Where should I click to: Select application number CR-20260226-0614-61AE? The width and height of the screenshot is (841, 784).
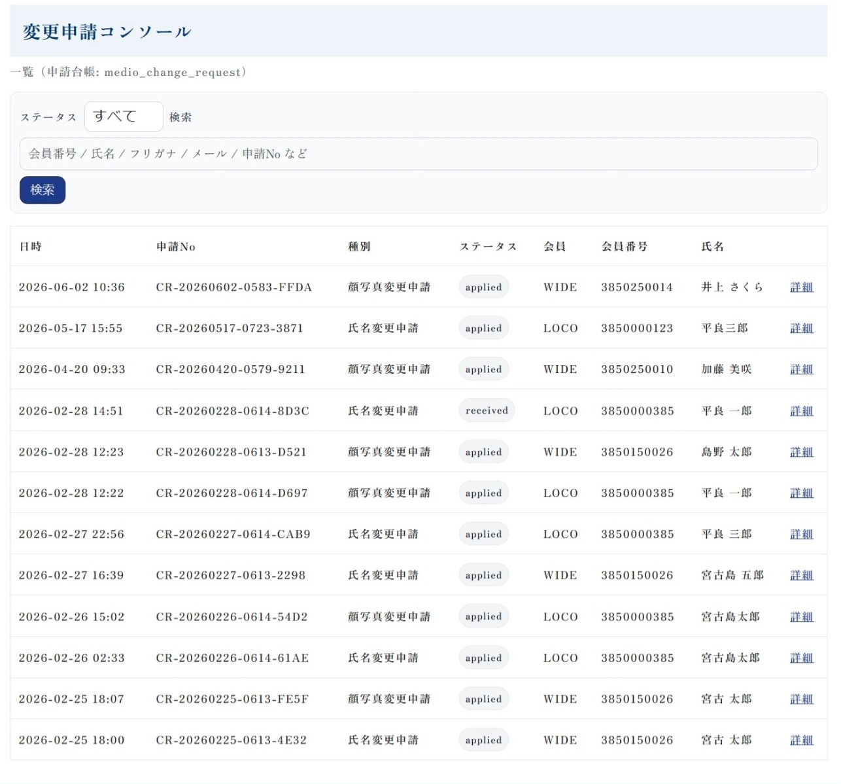click(233, 658)
